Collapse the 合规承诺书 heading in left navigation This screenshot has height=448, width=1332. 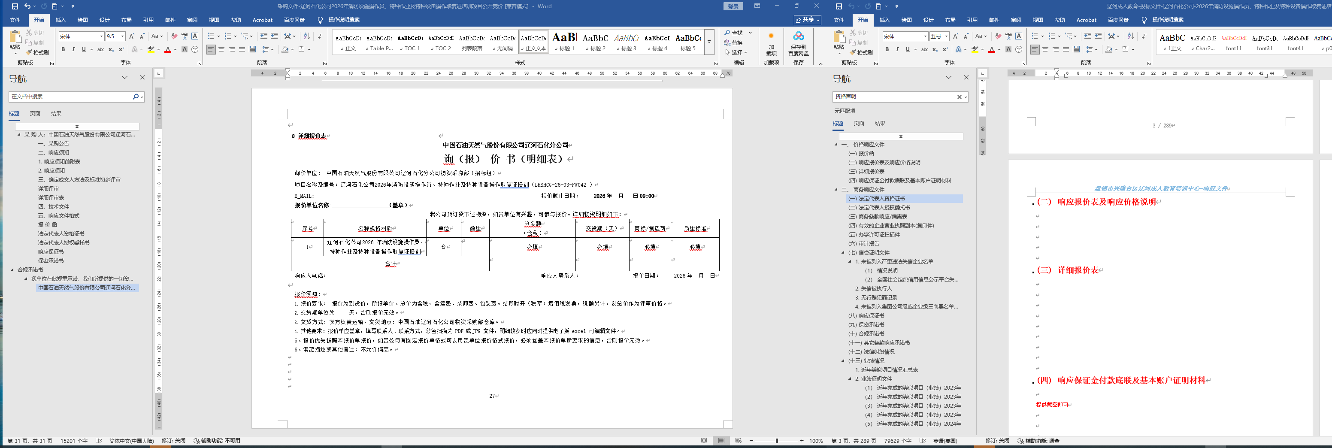pos(12,269)
